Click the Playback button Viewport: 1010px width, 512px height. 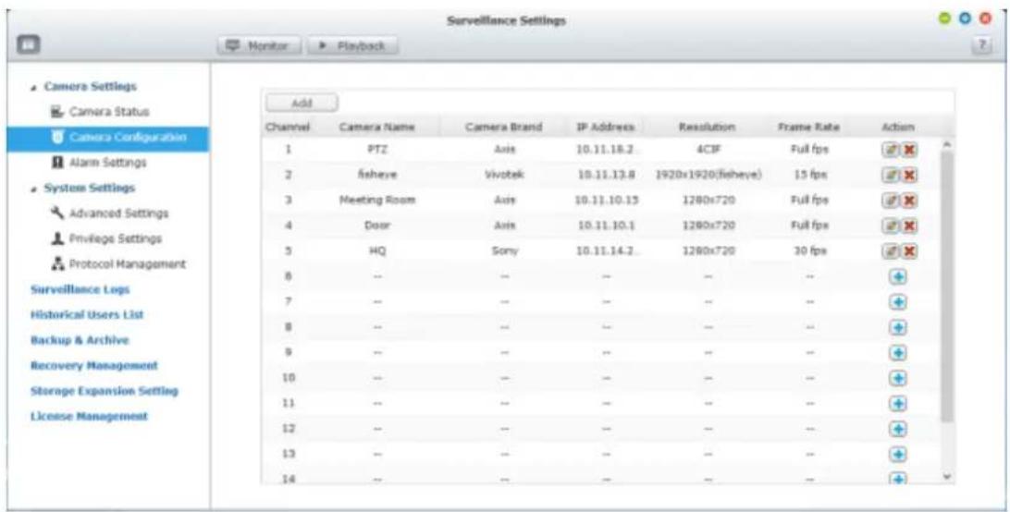coord(352,45)
